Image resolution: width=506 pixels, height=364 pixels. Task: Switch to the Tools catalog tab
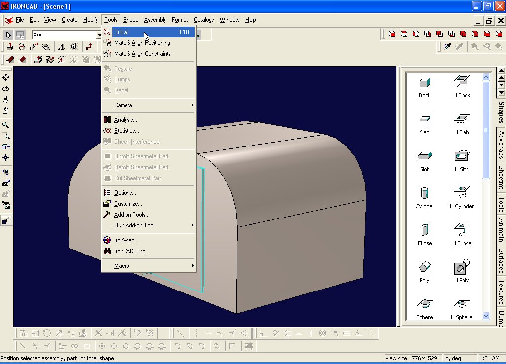pyautogui.click(x=501, y=204)
